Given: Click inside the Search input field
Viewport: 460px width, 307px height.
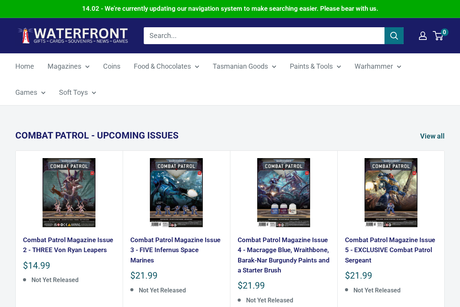Looking at the screenshot, I should 264,35.
